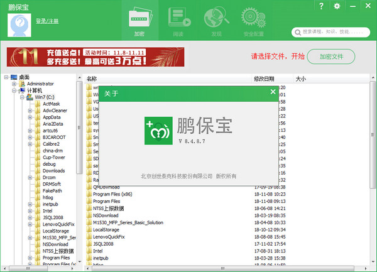Click the search magnifier icon

tap(296, 31)
